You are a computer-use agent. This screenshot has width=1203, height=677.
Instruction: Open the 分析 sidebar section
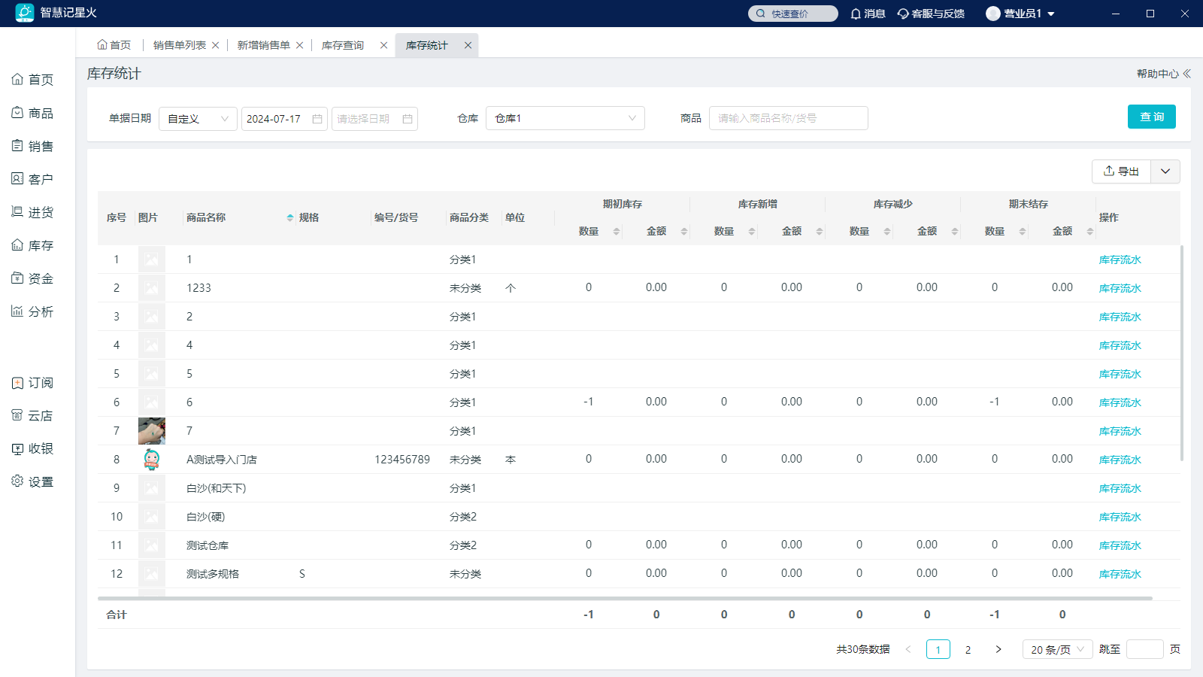(32, 311)
